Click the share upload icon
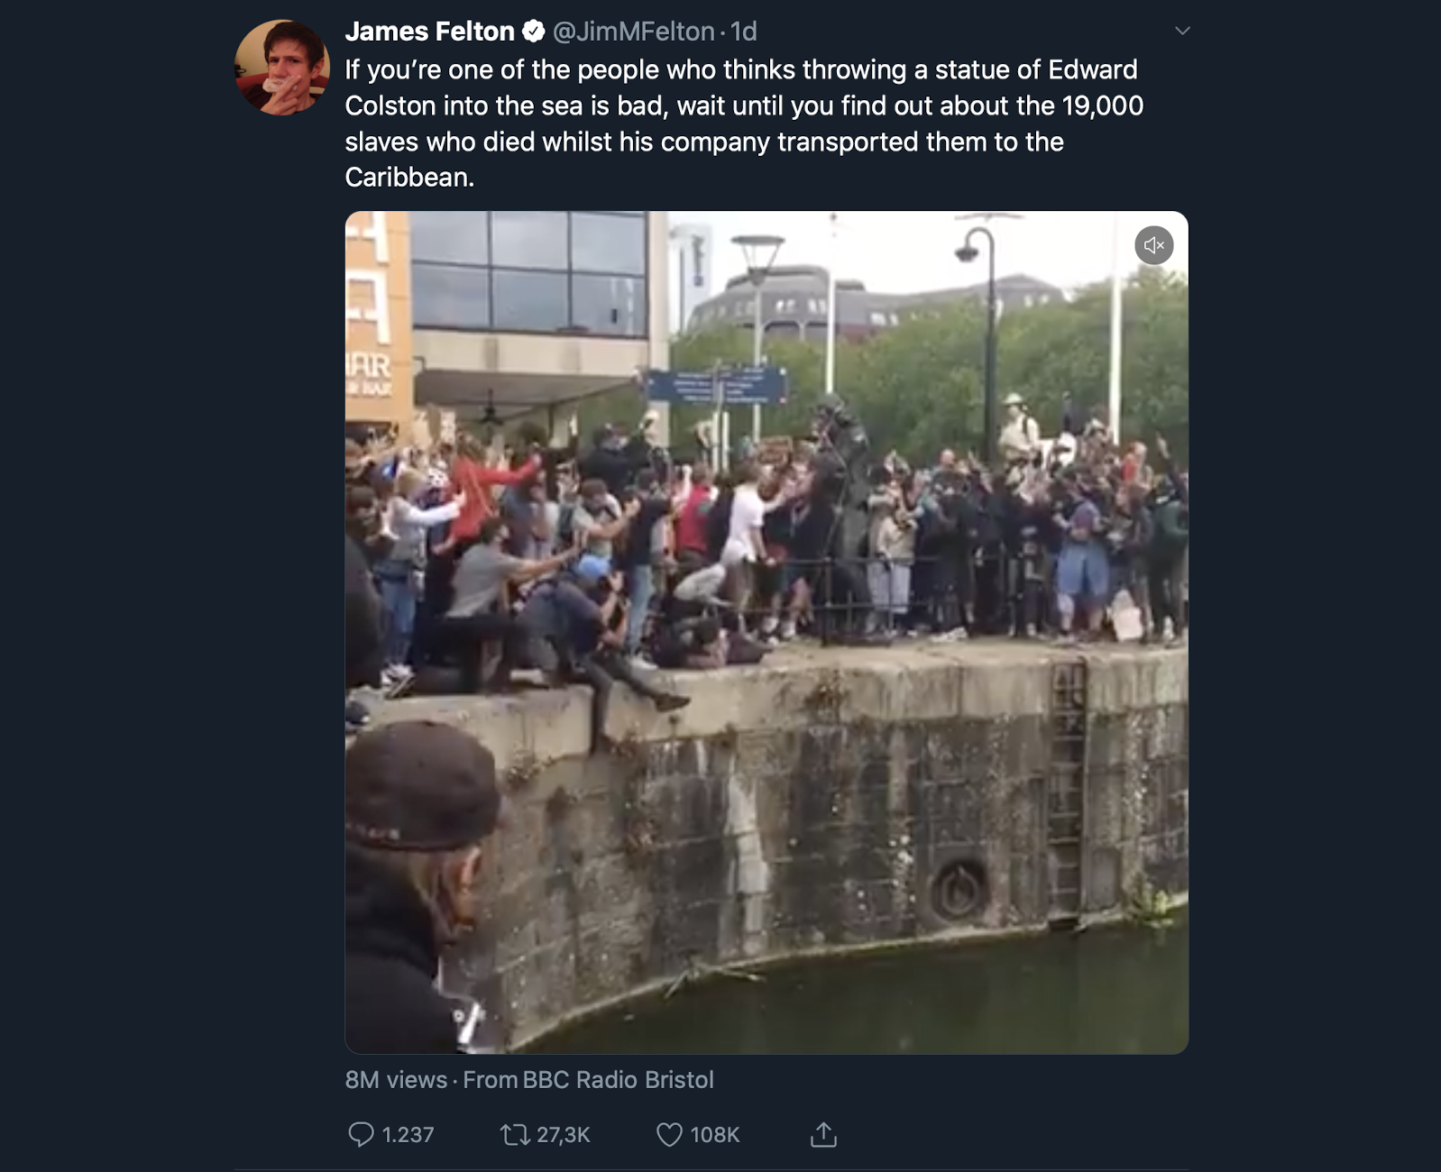This screenshot has height=1172, width=1441. tap(823, 1134)
